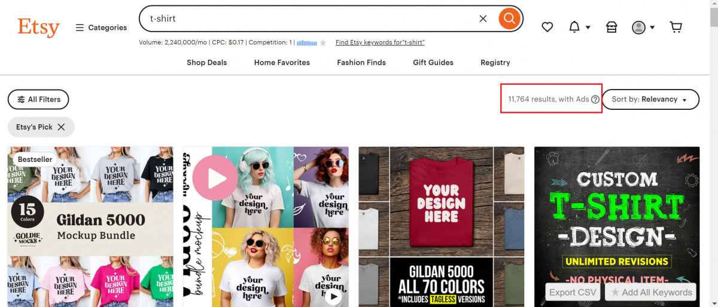Go to the Shop Deals tab
The image size is (718, 307).
[206, 62]
